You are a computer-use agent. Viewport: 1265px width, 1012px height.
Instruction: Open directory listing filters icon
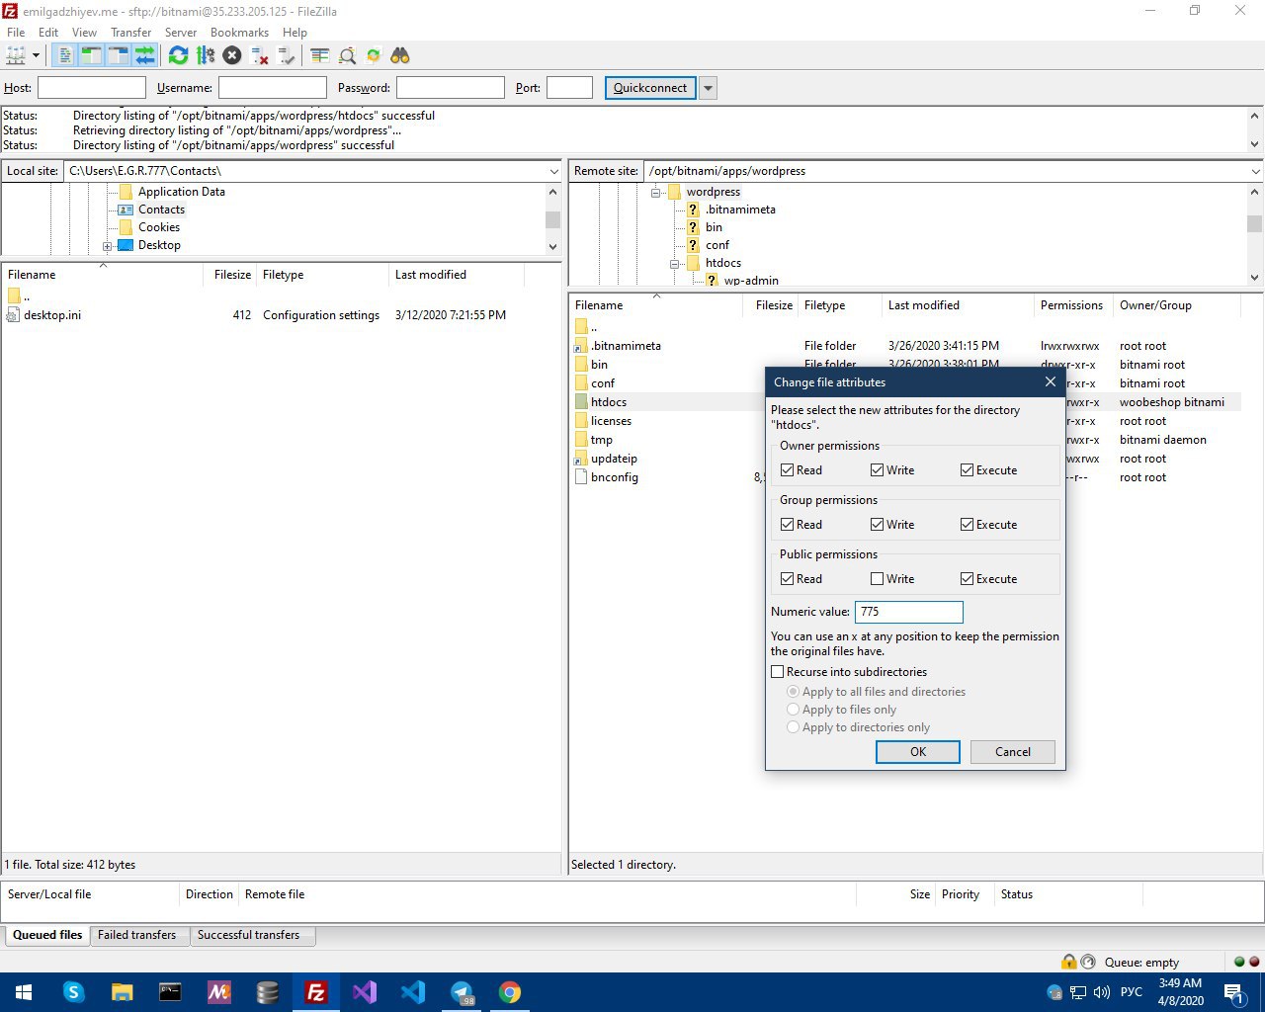pyautogui.click(x=319, y=55)
